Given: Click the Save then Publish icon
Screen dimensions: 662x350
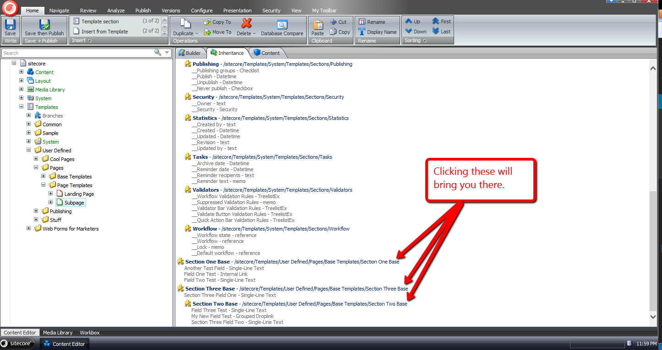Looking at the screenshot, I should [44, 24].
